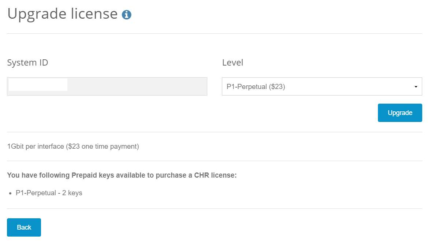Go back using the Back button
Viewport: 431px width, 245px height.
pos(24,227)
